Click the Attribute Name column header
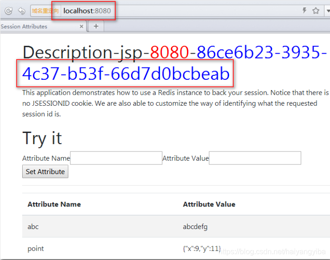This screenshot has height=260, width=330. tap(54, 204)
